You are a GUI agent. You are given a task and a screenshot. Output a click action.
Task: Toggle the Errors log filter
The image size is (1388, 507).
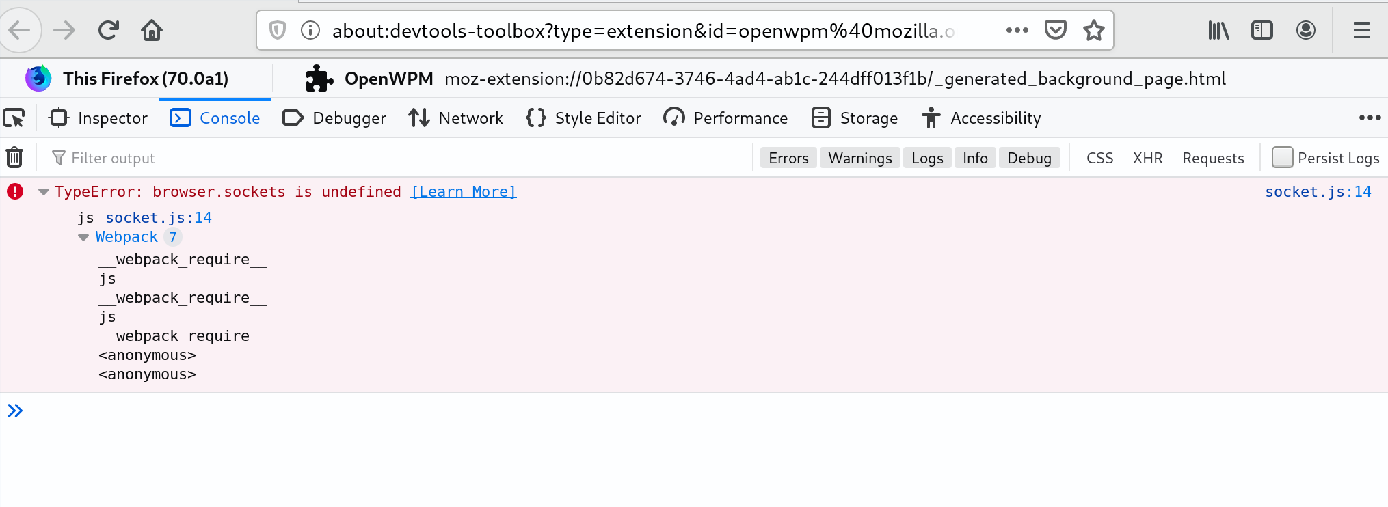(788, 157)
